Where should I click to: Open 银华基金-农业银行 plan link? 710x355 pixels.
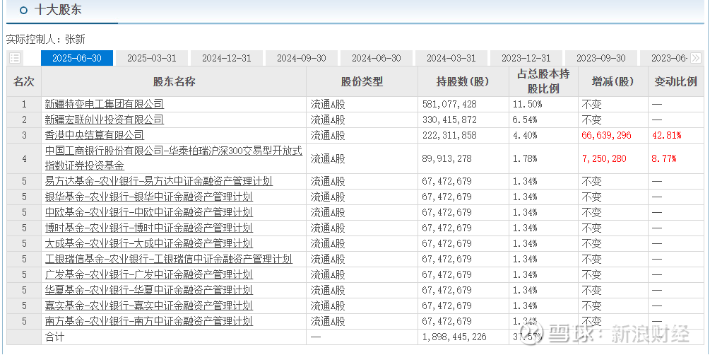coord(148,197)
